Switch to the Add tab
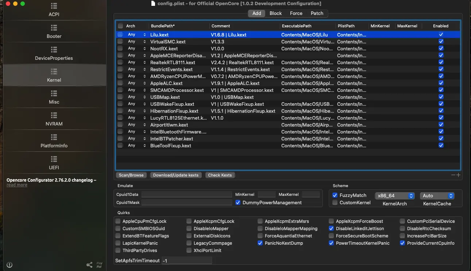471x271 pixels. [257, 13]
